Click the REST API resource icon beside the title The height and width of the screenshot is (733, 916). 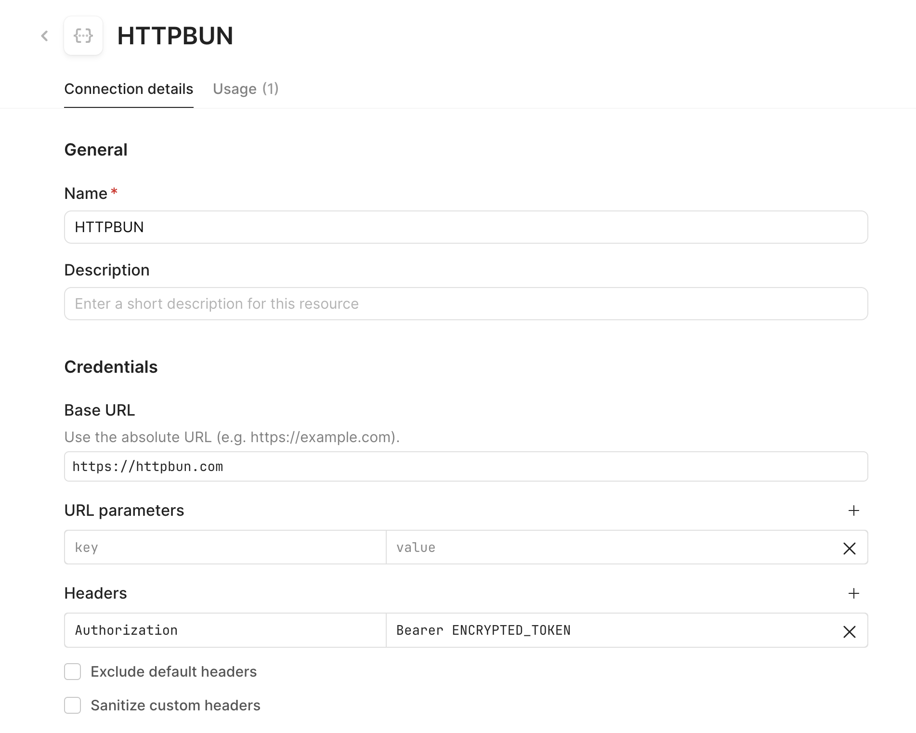coord(83,36)
